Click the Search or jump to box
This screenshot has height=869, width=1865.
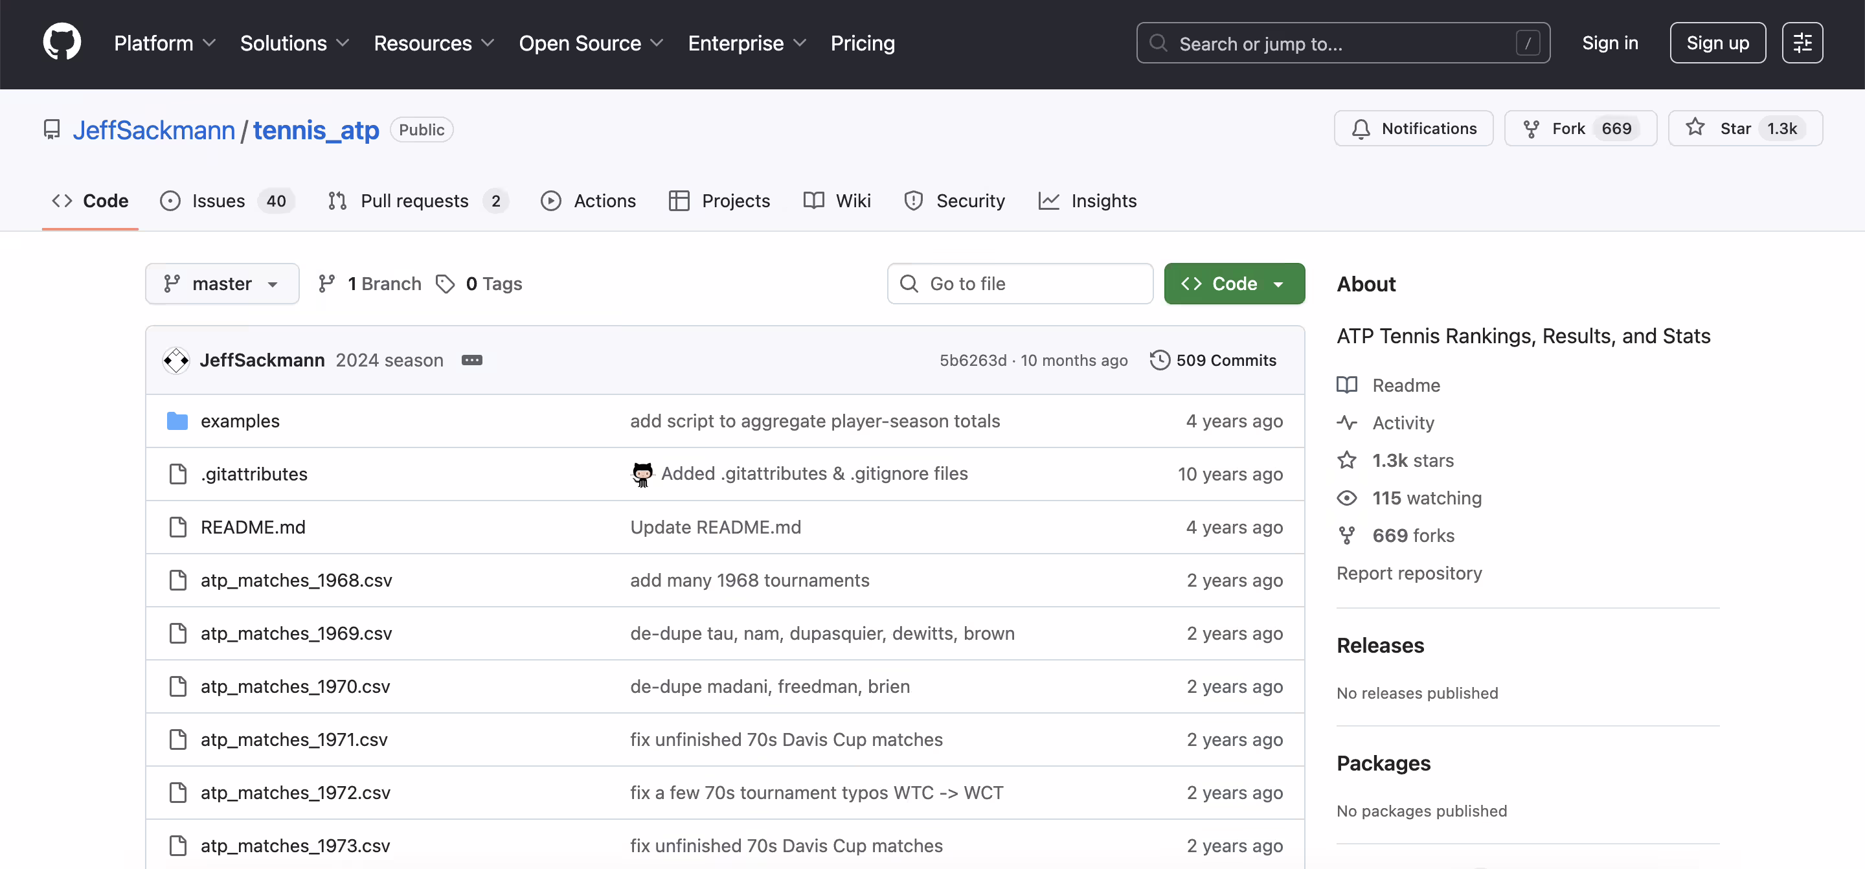(1342, 43)
